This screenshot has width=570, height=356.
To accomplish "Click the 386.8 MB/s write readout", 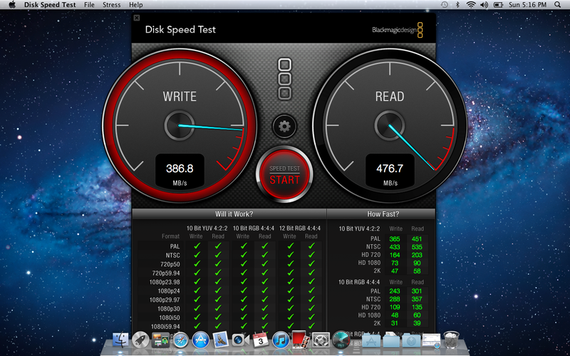I will pos(180,171).
